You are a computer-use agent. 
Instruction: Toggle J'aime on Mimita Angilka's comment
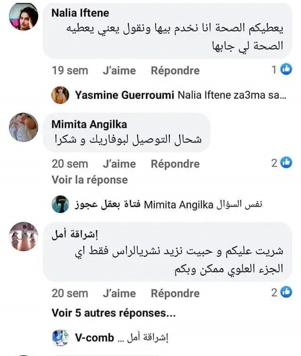pyautogui.click(x=119, y=164)
